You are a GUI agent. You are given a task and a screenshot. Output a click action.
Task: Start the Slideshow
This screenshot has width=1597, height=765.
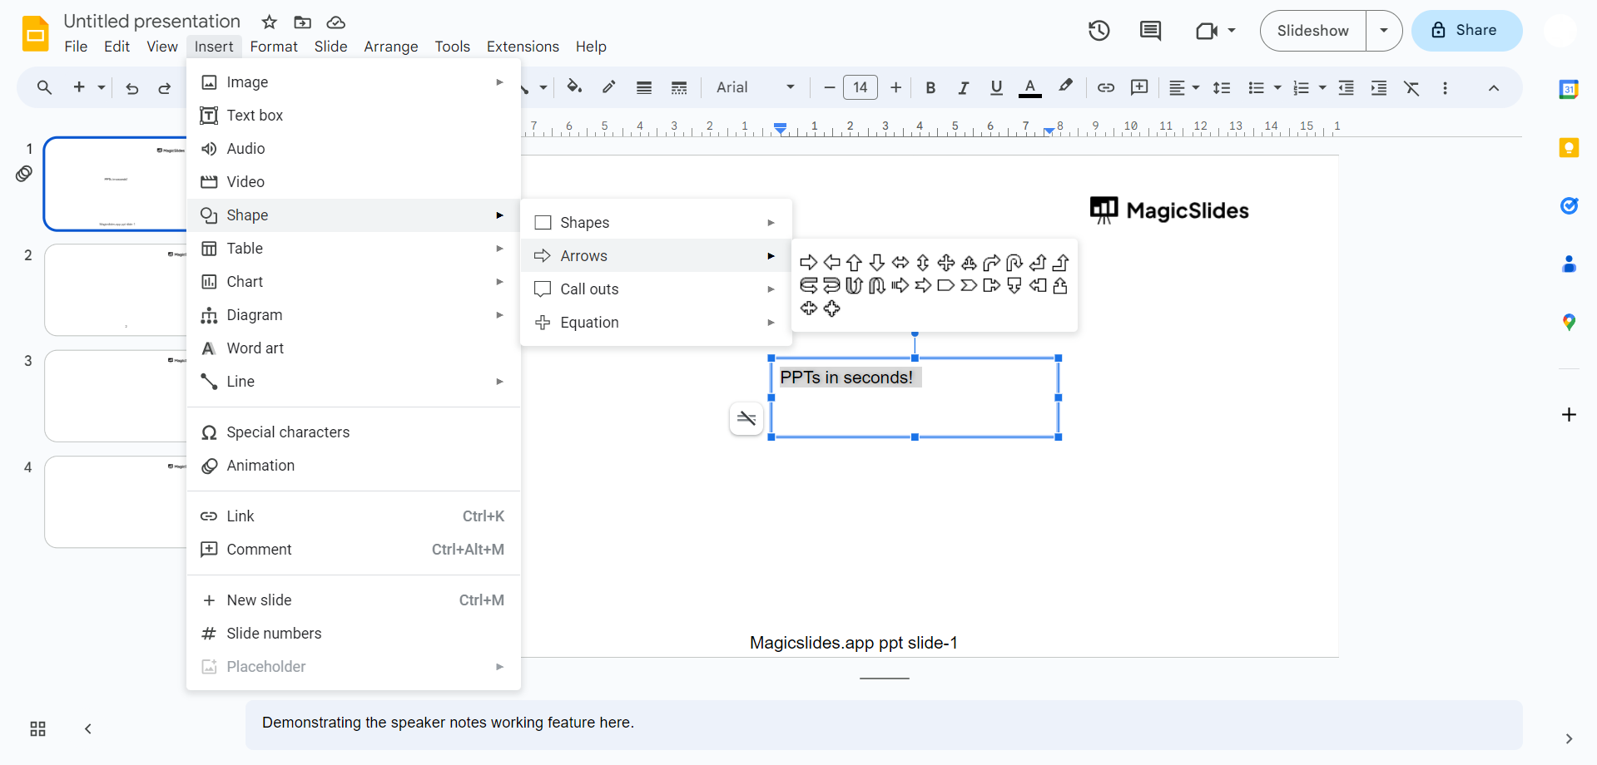pos(1313,31)
